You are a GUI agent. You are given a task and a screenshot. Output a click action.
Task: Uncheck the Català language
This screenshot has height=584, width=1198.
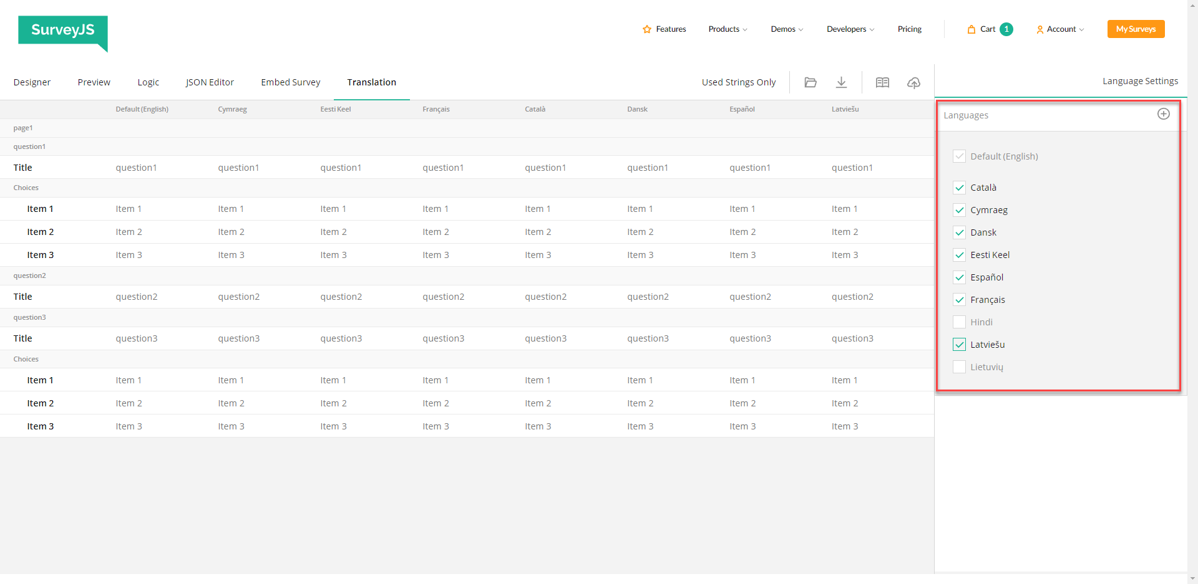coord(959,187)
